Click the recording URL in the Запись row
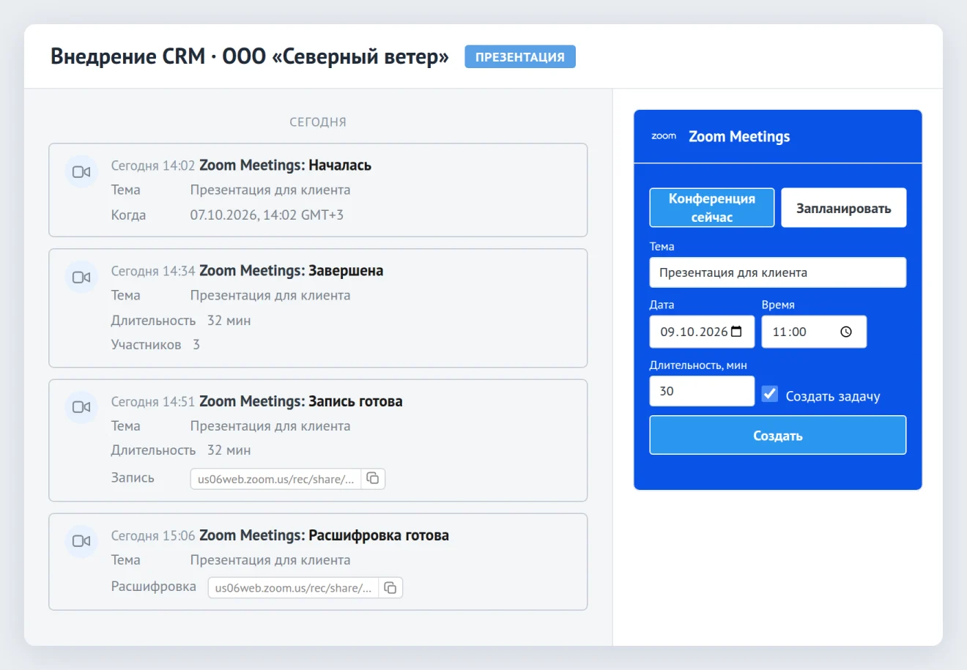This screenshot has width=967, height=670. coord(276,479)
